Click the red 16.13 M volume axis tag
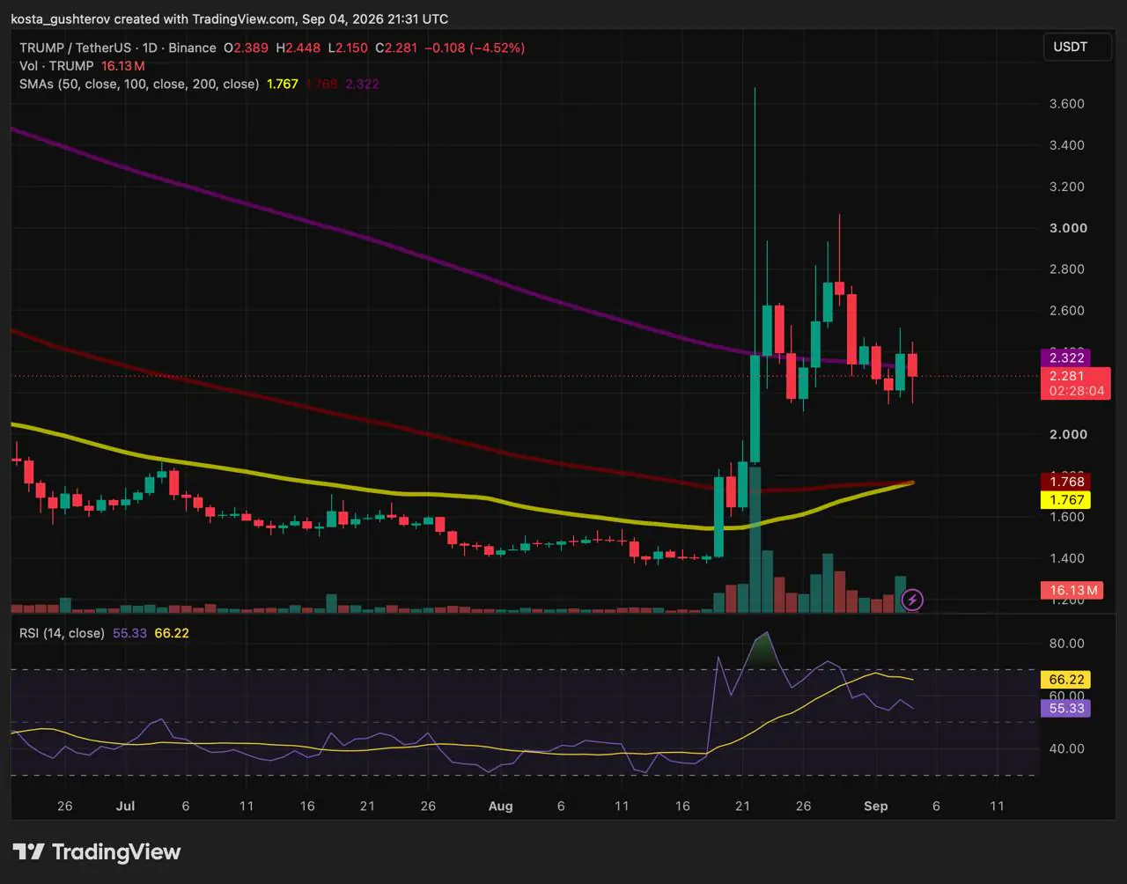1127x884 pixels. point(1072,590)
